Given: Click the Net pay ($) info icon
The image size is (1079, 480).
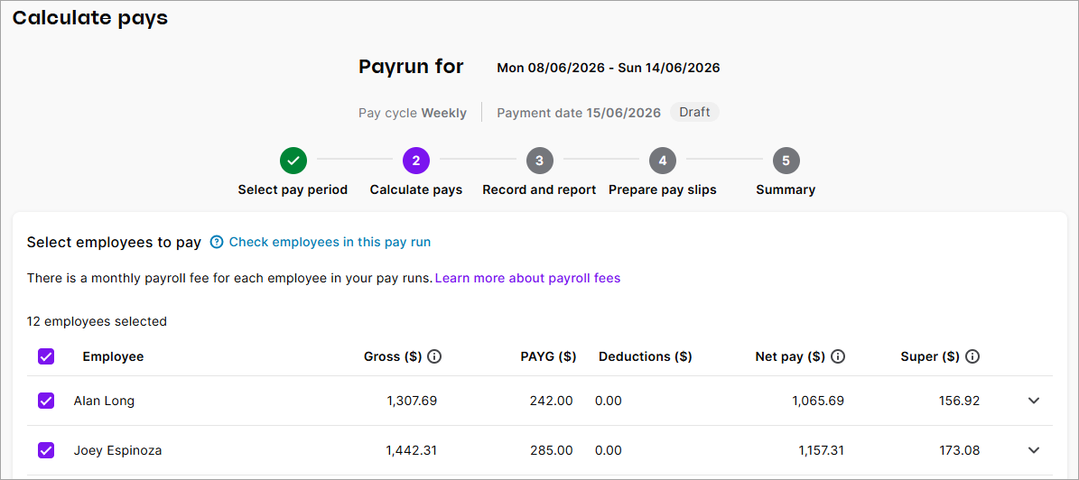Looking at the screenshot, I should click(837, 356).
